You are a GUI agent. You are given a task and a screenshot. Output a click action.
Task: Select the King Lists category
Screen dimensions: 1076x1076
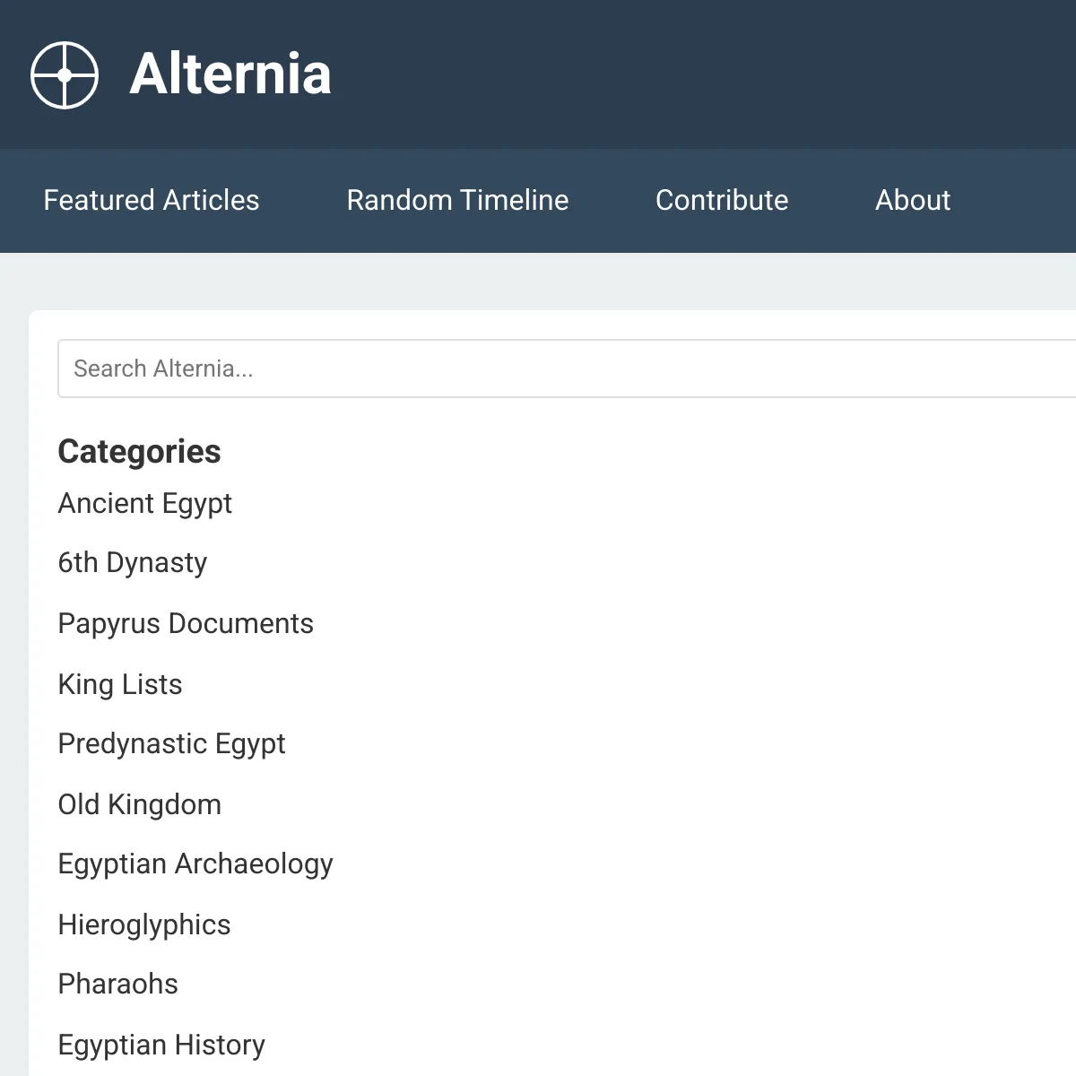click(x=120, y=685)
